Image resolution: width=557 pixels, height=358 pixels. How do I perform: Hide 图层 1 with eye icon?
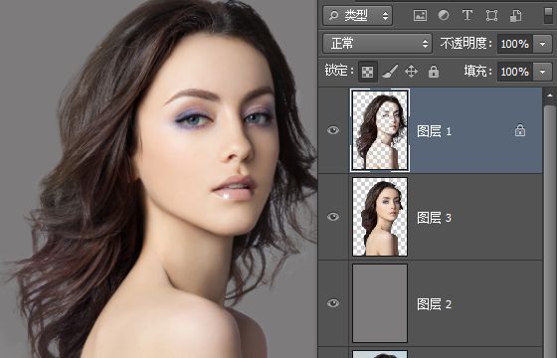333,130
